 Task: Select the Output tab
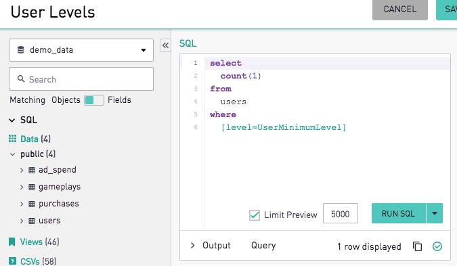tap(216, 245)
